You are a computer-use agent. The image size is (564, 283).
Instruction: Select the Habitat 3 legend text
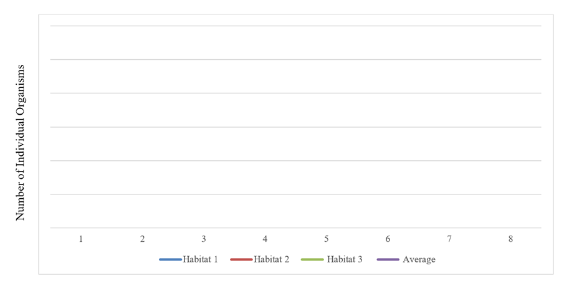pos(344,259)
